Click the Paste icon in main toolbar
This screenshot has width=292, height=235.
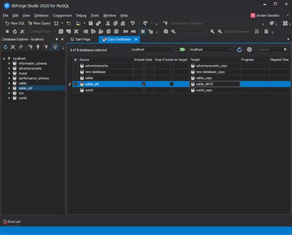point(123,23)
